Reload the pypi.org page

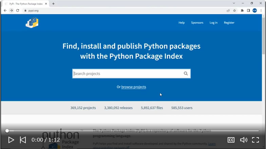pyautogui.click(x=18, y=10)
